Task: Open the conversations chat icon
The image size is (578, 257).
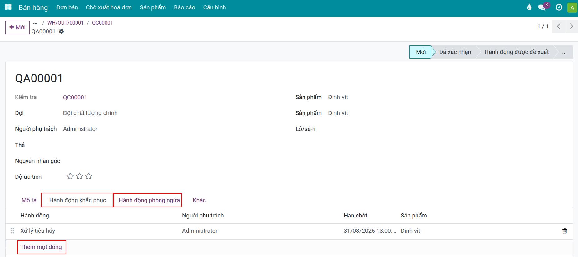Action: [542, 7]
